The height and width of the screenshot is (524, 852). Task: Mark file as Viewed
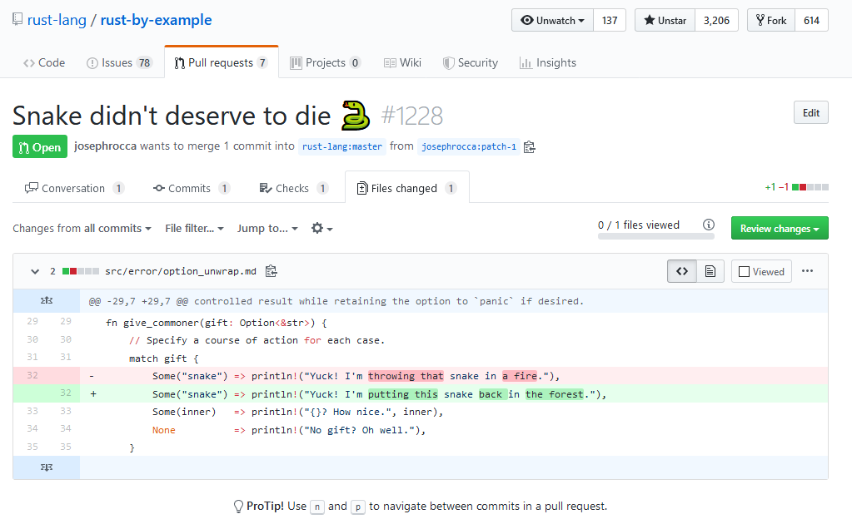(x=761, y=271)
